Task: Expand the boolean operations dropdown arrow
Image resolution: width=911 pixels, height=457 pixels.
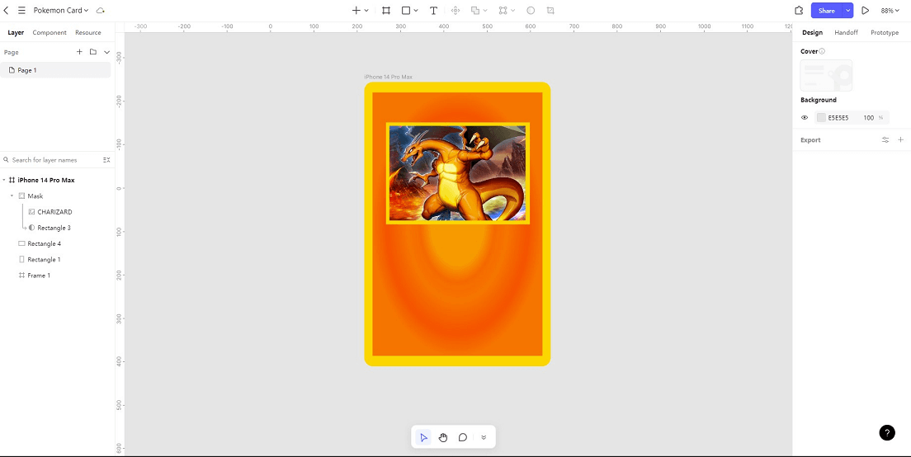Action: click(485, 11)
